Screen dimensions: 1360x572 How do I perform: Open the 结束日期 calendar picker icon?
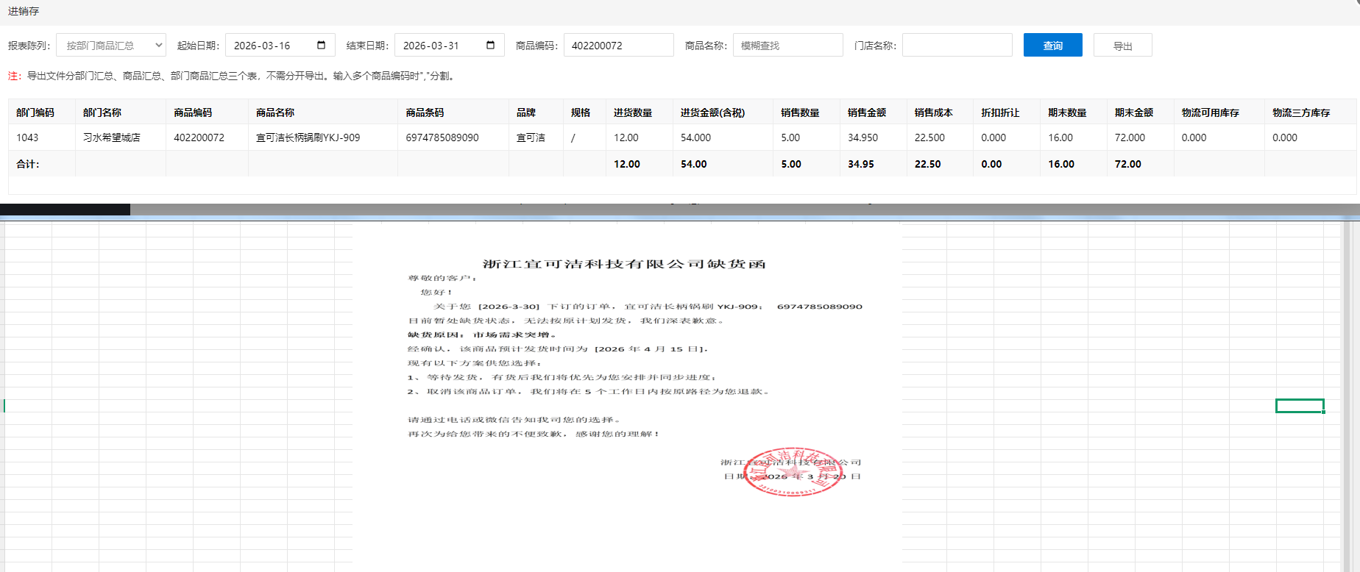coord(490,46)
